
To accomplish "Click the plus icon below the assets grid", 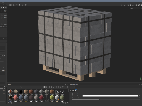I will (x=68, y=103).
